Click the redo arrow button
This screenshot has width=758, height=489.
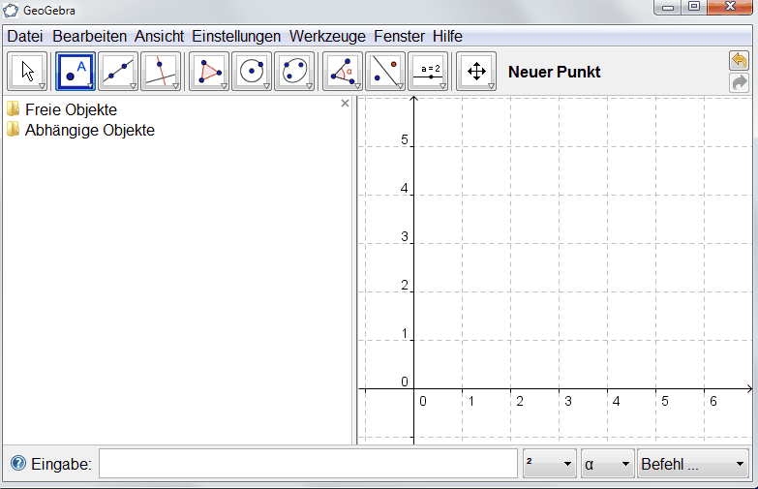[x=739, y=83]
